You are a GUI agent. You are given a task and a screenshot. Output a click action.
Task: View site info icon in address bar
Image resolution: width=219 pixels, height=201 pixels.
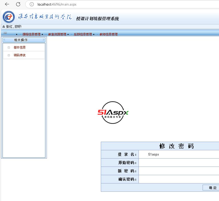tap(32, 4)
